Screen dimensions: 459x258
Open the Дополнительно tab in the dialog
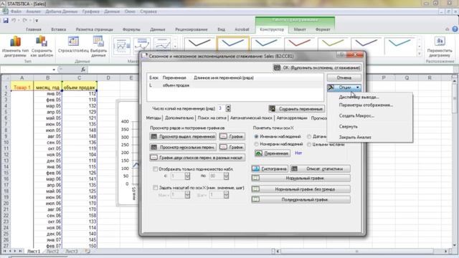179,118
